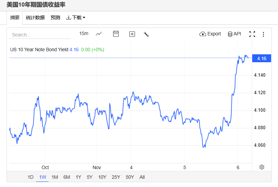Click the 4.140 y-axis label
The width and height of the screenshot is (278, 187).
(x=260, y=75)
